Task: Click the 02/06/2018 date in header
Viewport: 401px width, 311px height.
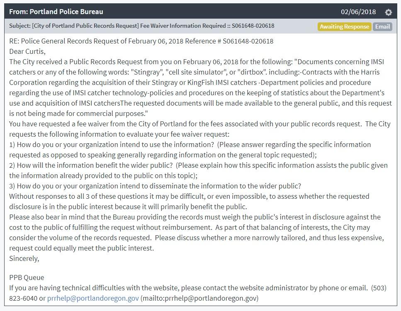Action: coord(358,12)
